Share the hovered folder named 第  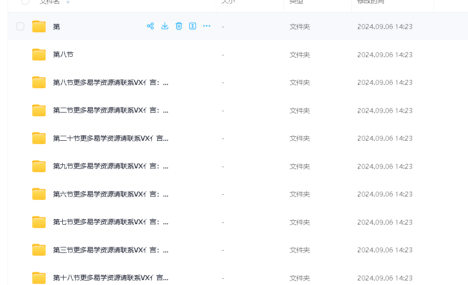150,26
